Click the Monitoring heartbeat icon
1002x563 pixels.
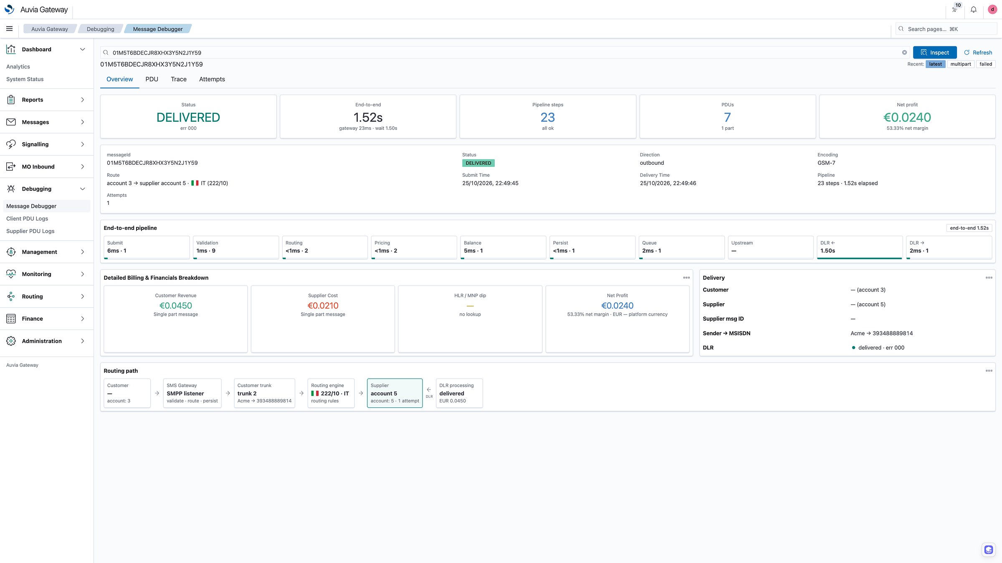point(11,274)
